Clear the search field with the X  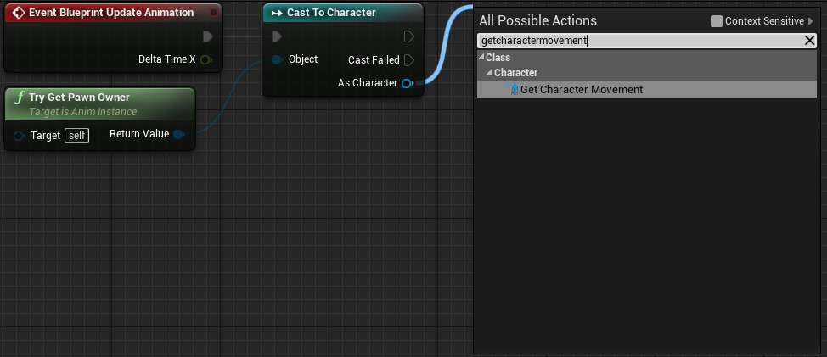click(x=810, y=41)
